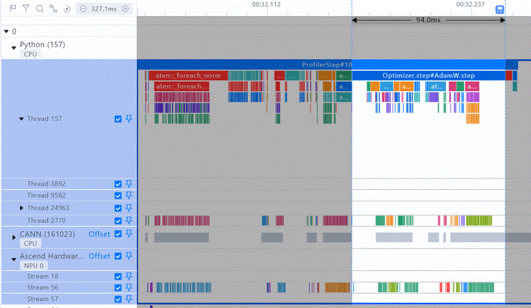Click the CPU tag under Python (157)

click(30, 54)
